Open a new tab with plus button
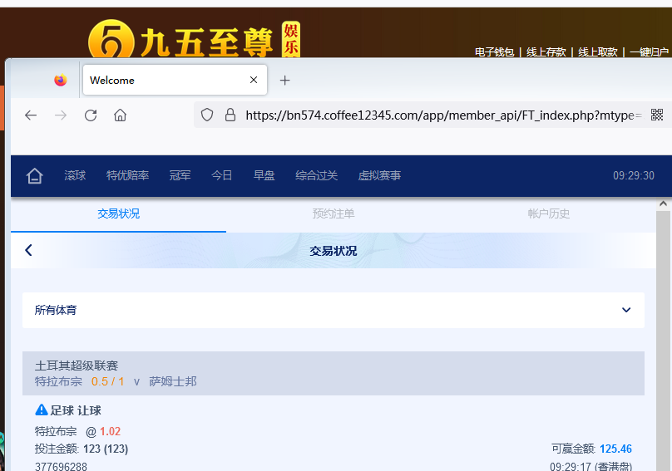The image size is (672, 471). (285, 81)
